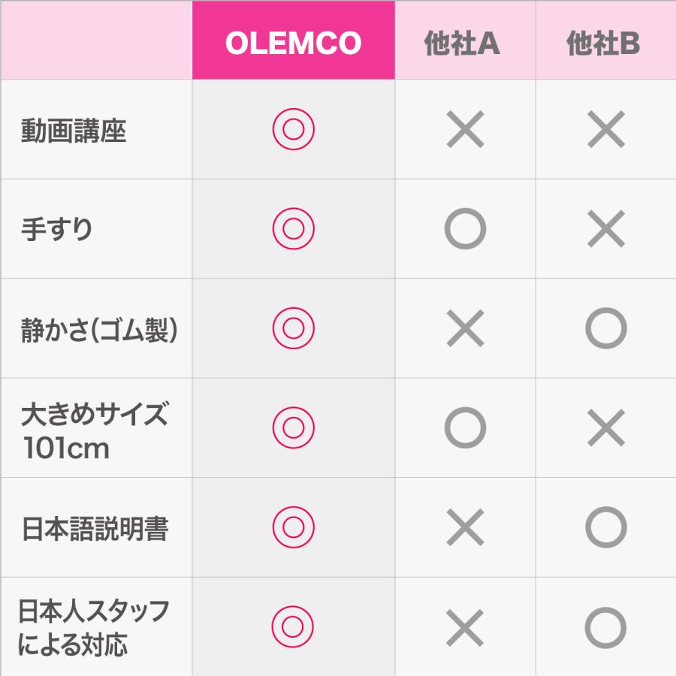This screenshot has width=676, height=676.
Task: Click the 動画講座 row label
Action: [74, 131]
